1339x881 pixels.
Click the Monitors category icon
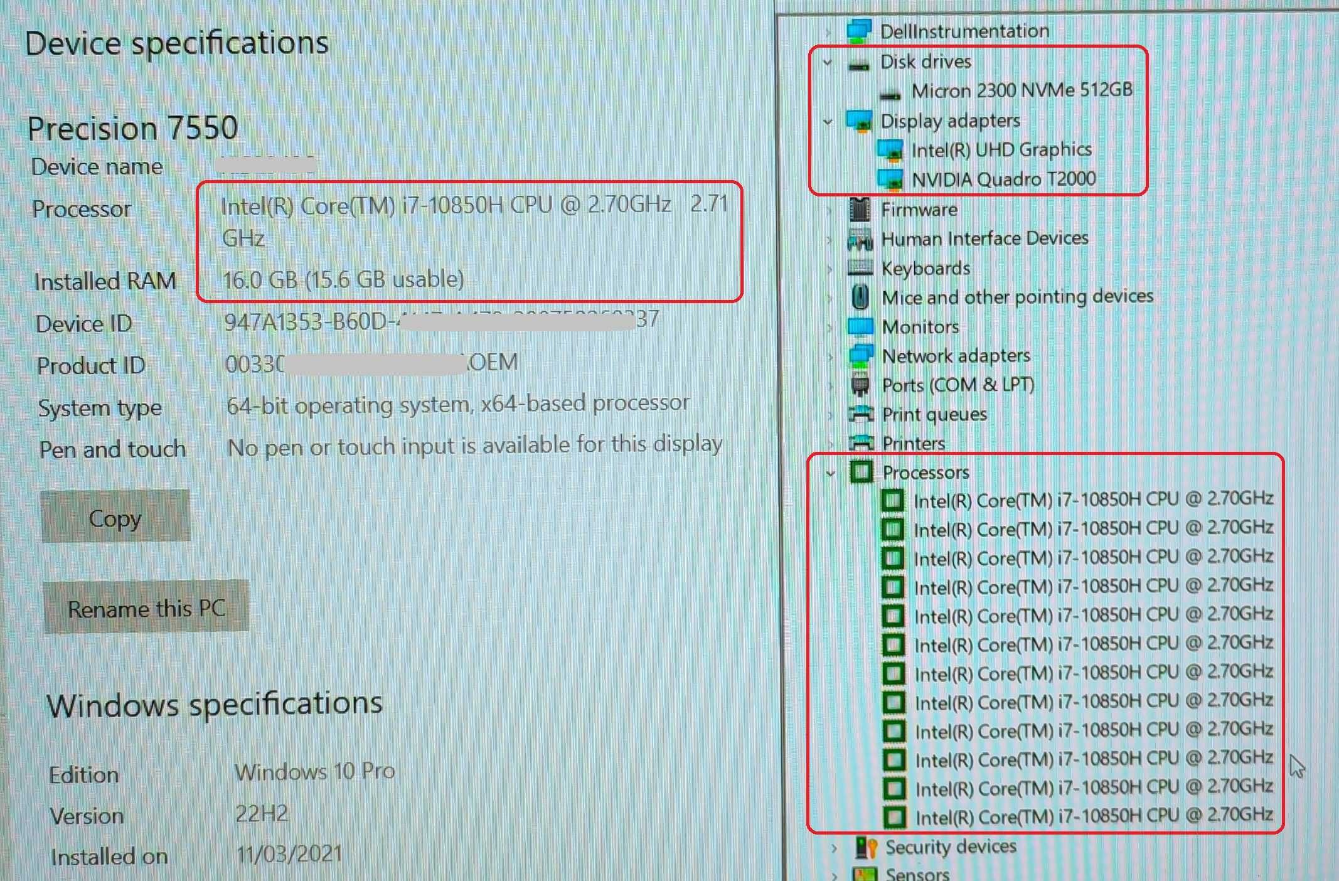(860, 327)
